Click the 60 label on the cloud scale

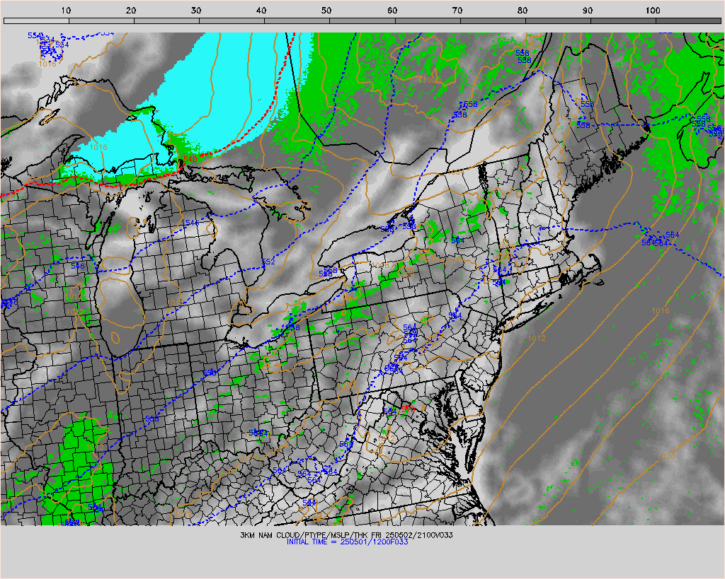click(392, 10)
